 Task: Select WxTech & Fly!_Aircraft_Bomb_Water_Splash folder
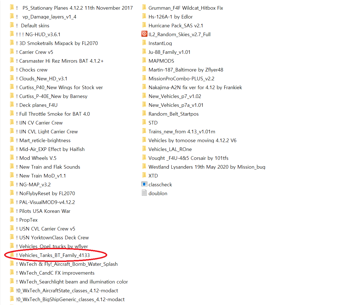(67, 264)
